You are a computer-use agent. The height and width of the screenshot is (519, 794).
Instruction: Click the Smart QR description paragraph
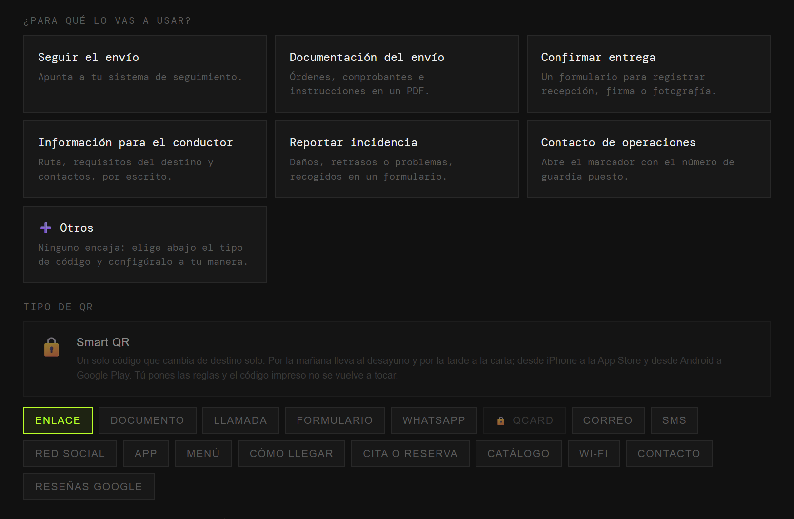point(399,368)
